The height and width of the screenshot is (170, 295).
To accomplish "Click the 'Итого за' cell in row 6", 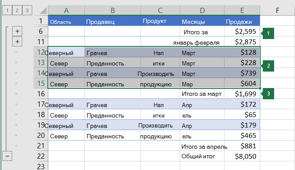I will (x=202, y=31).
